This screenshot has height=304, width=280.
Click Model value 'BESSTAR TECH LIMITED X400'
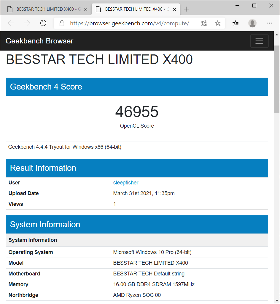[x=150, y=263]
